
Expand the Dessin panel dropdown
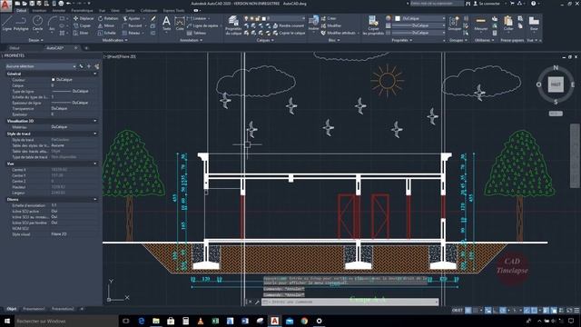click(36, 40)
